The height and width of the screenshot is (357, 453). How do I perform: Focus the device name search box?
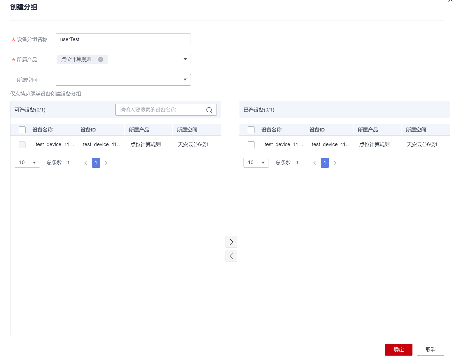coord(166,110)
